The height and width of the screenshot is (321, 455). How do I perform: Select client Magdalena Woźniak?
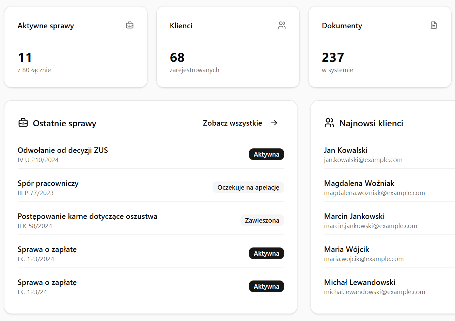point(359,183)
